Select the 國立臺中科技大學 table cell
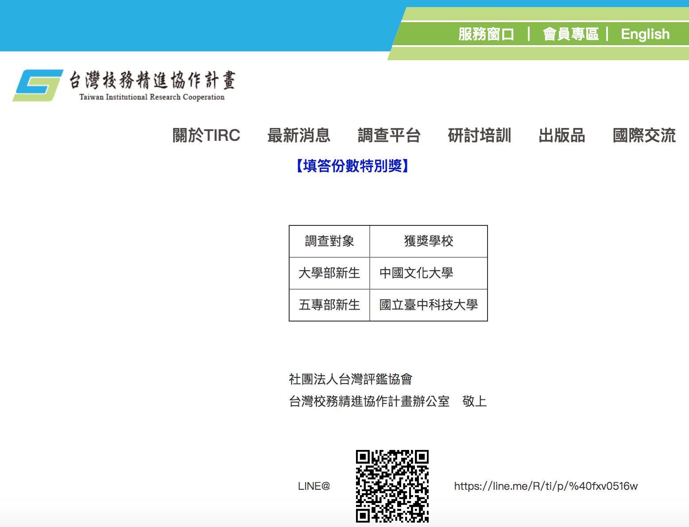The image size is (689, 527). [x=429, y=305]
